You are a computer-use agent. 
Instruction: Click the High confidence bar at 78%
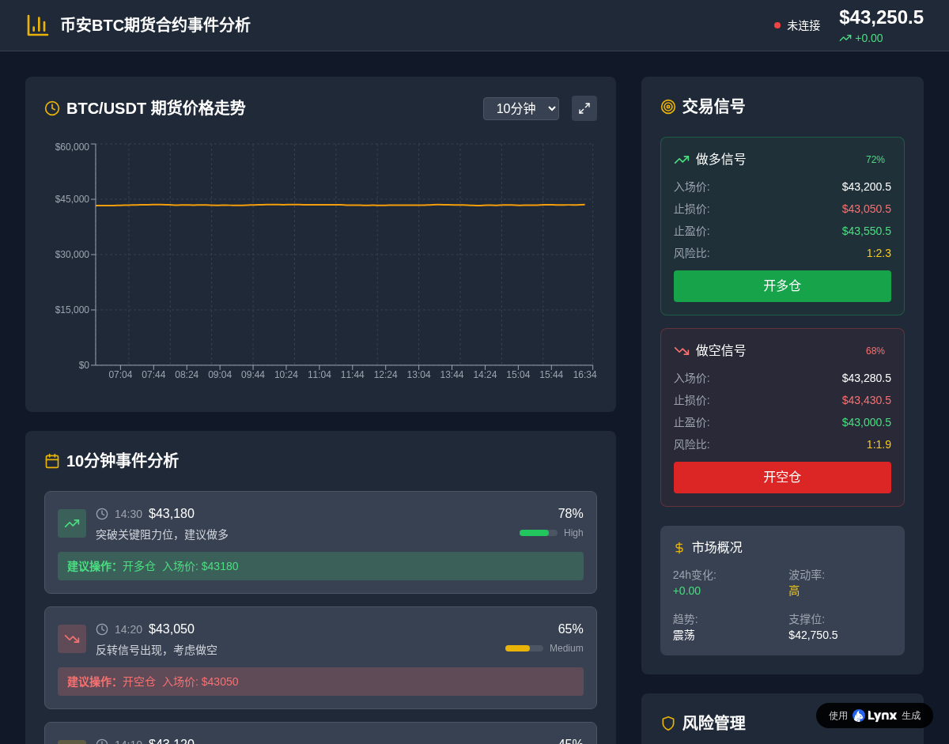538,533
